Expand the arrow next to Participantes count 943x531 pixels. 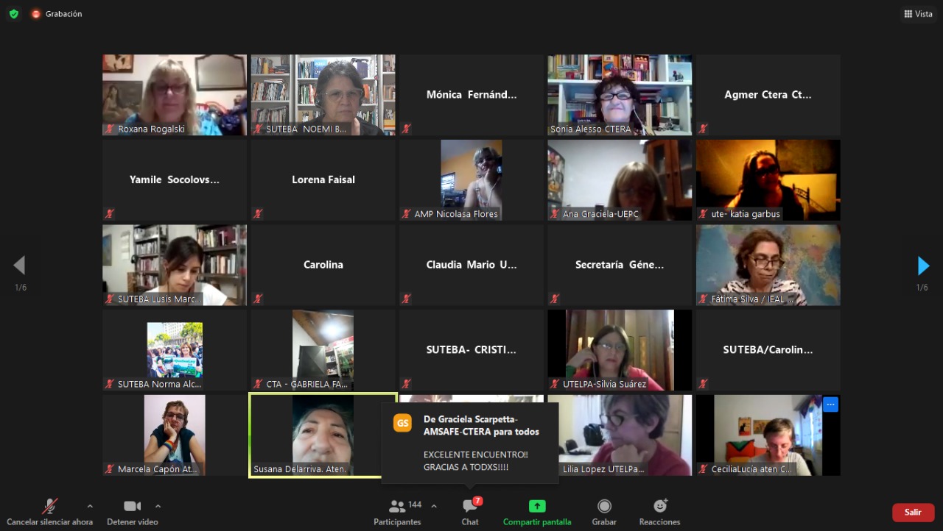(x=434, y=506)
